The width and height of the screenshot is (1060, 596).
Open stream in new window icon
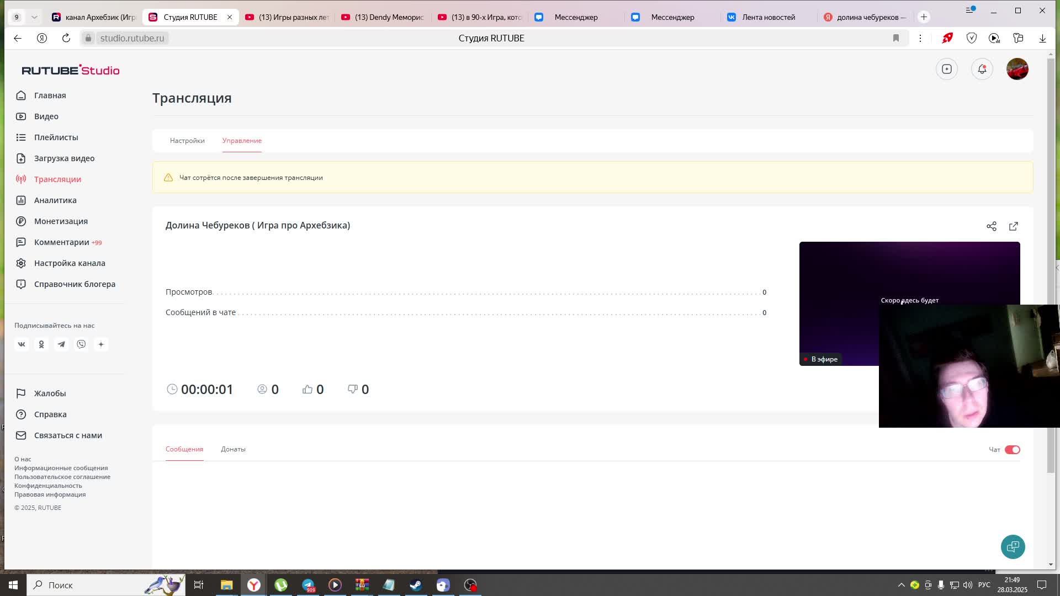1014,226
